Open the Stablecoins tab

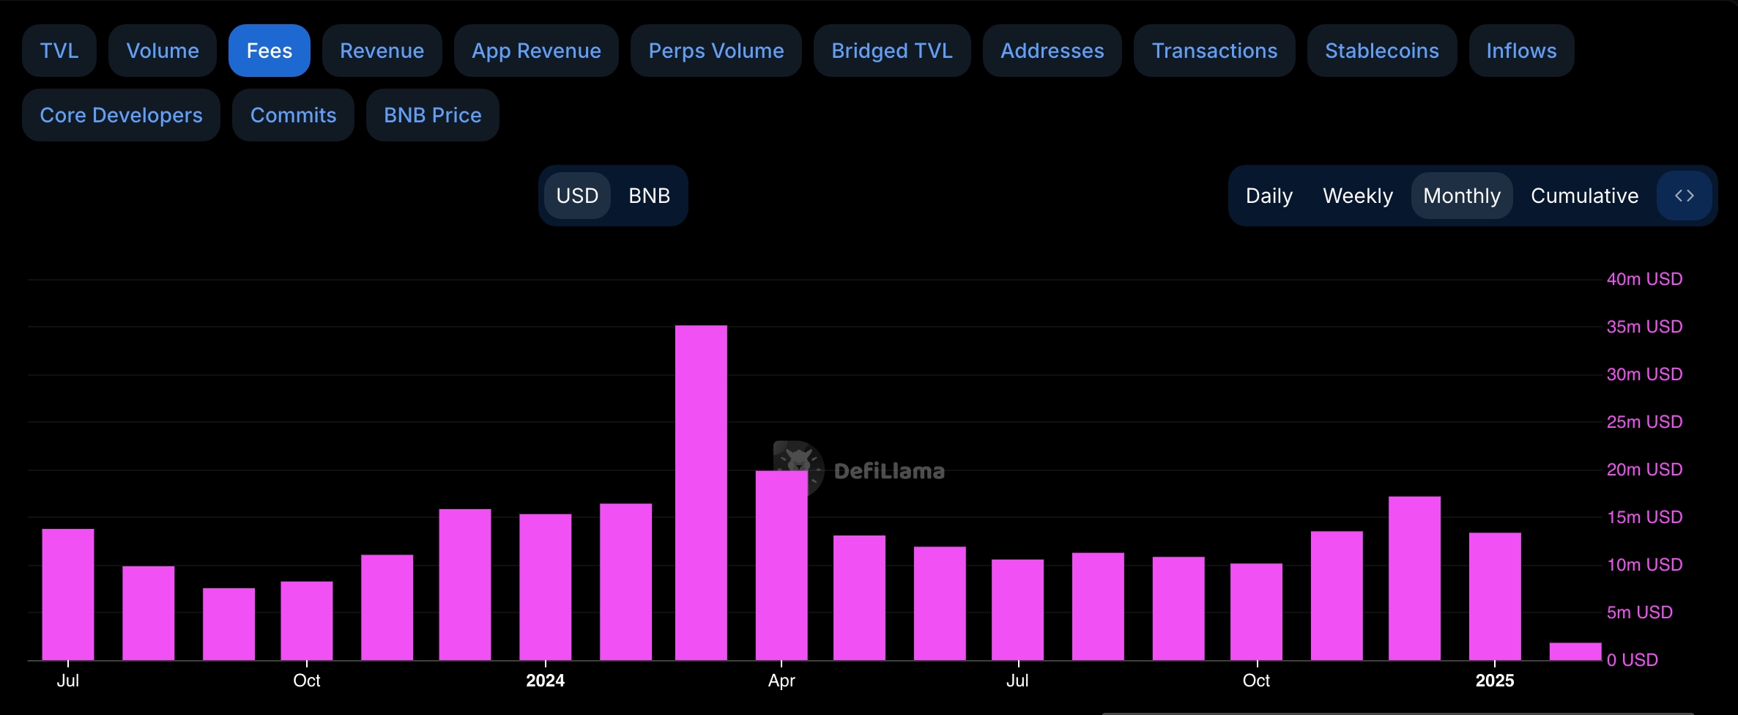pyautogui.click(x=1382, y=51)
